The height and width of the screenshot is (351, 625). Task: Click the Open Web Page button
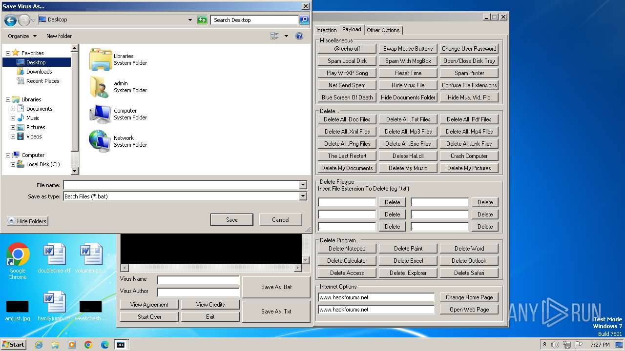[469, 310]
